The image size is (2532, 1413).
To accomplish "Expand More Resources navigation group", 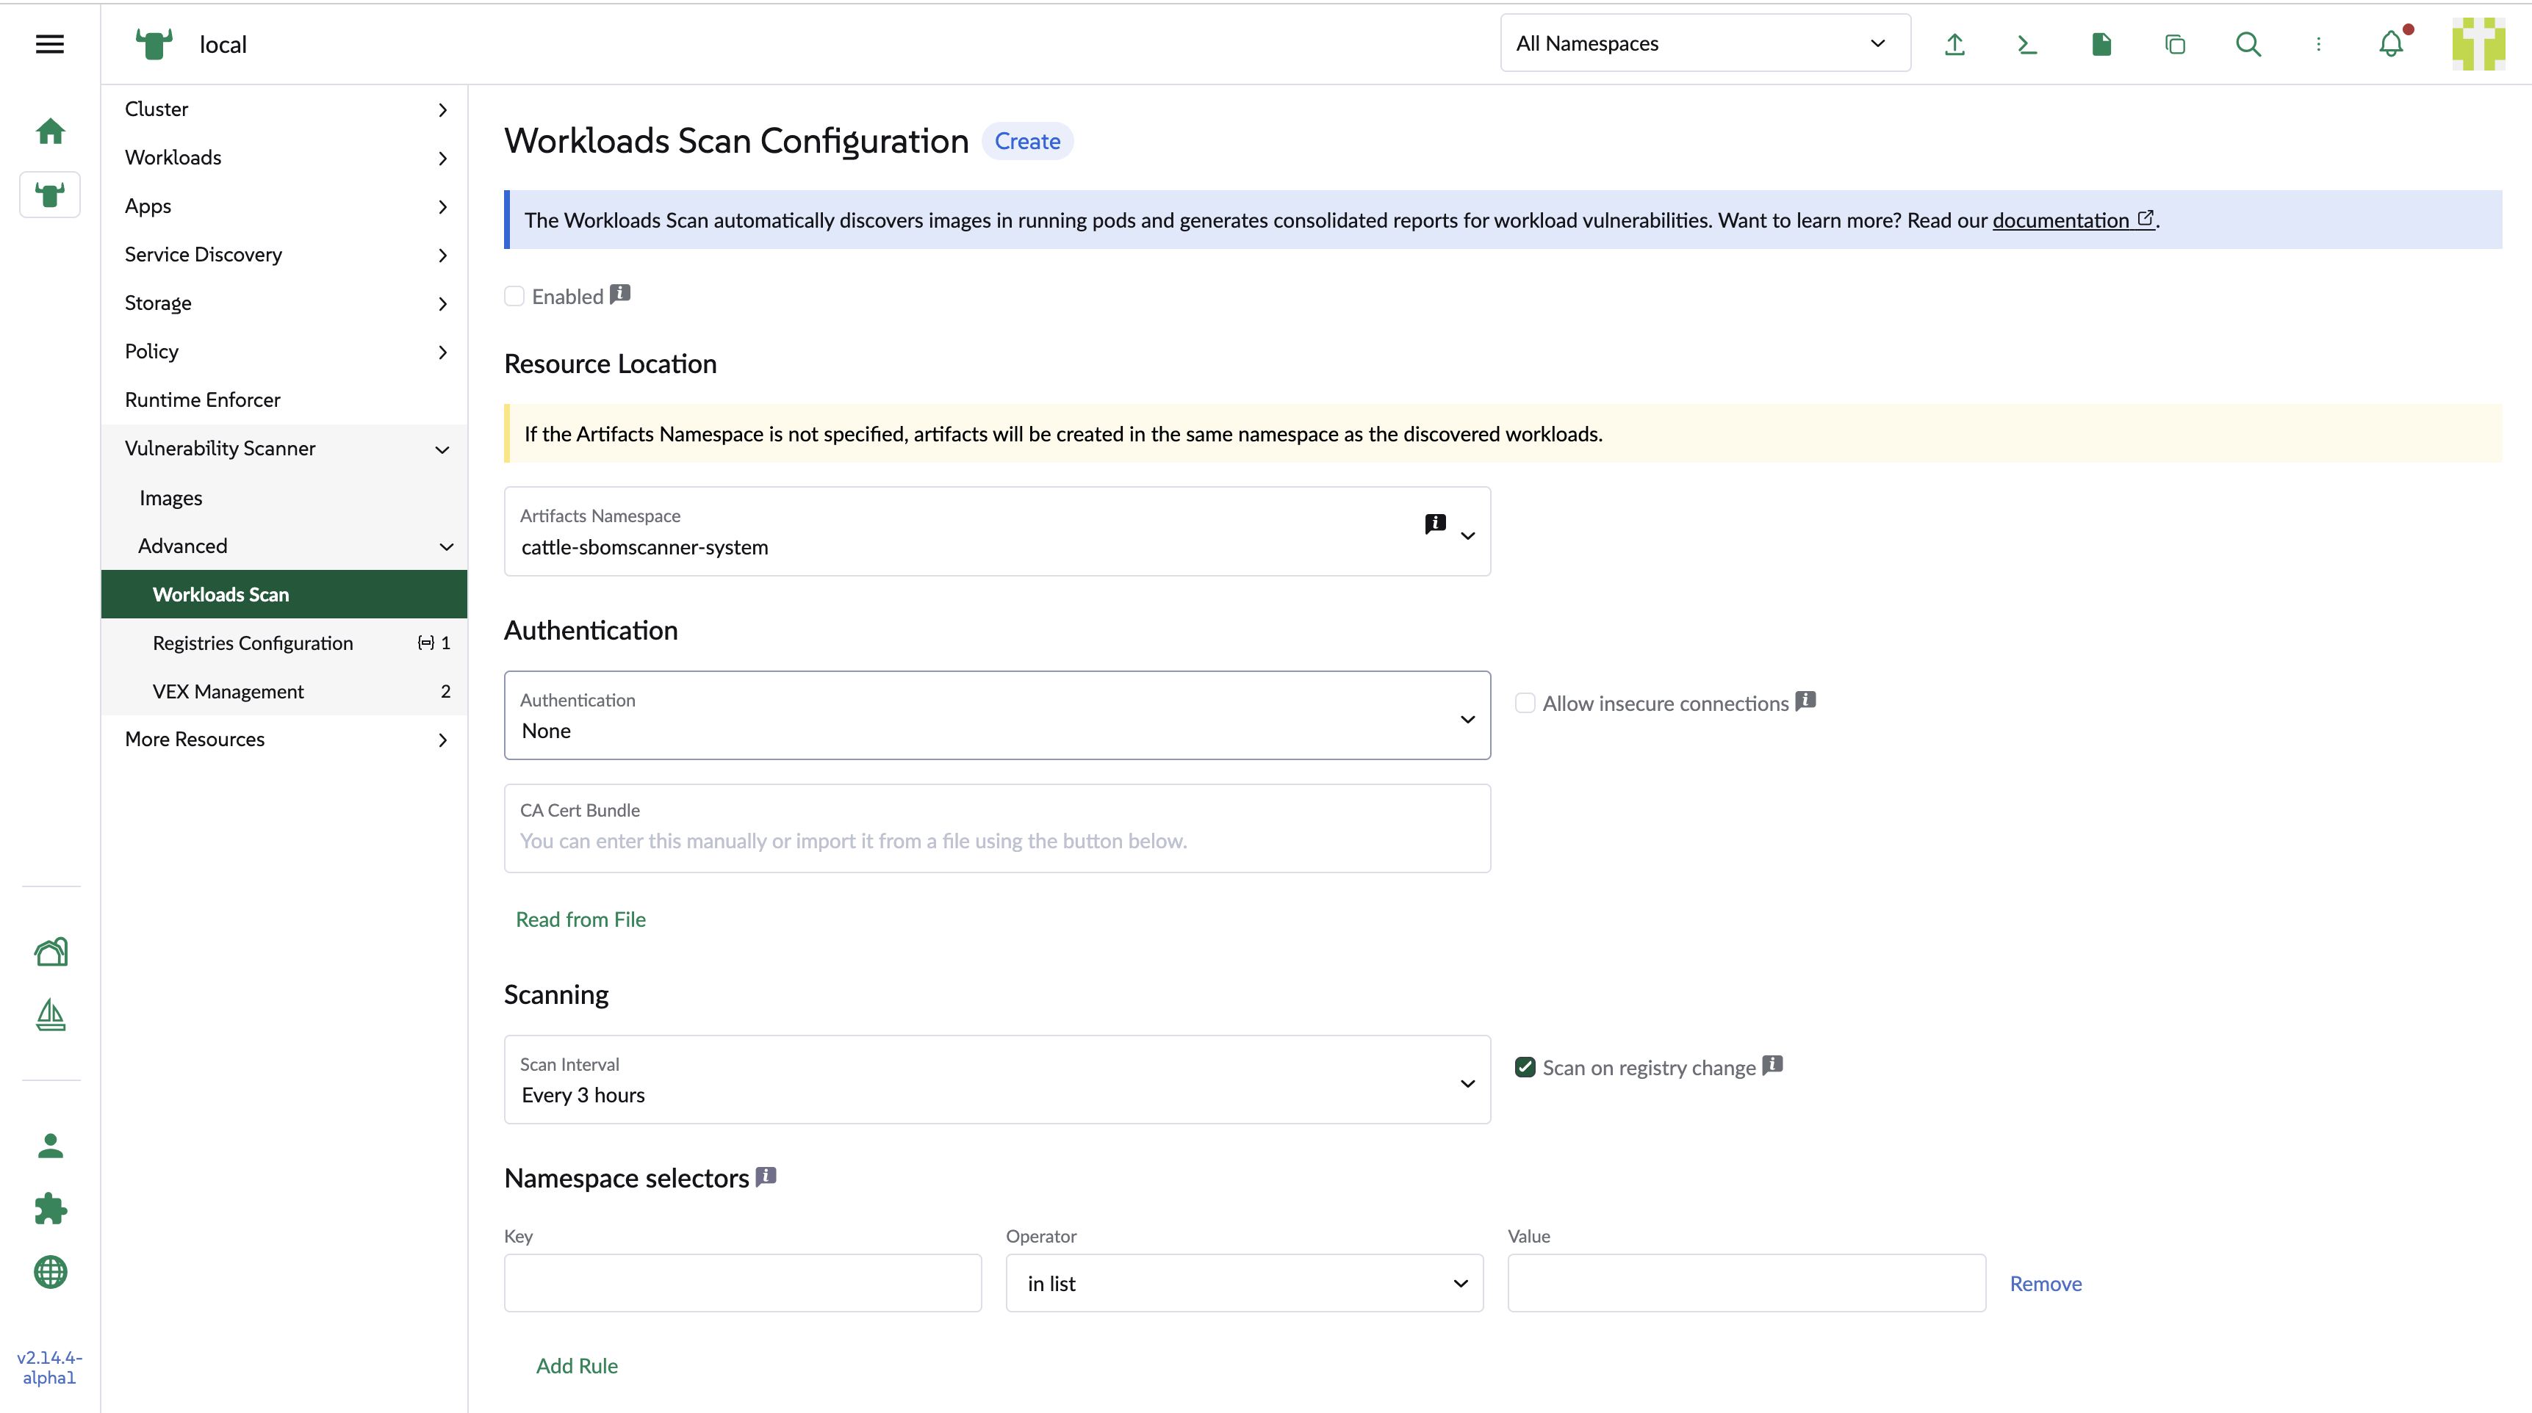I will 284,739.
